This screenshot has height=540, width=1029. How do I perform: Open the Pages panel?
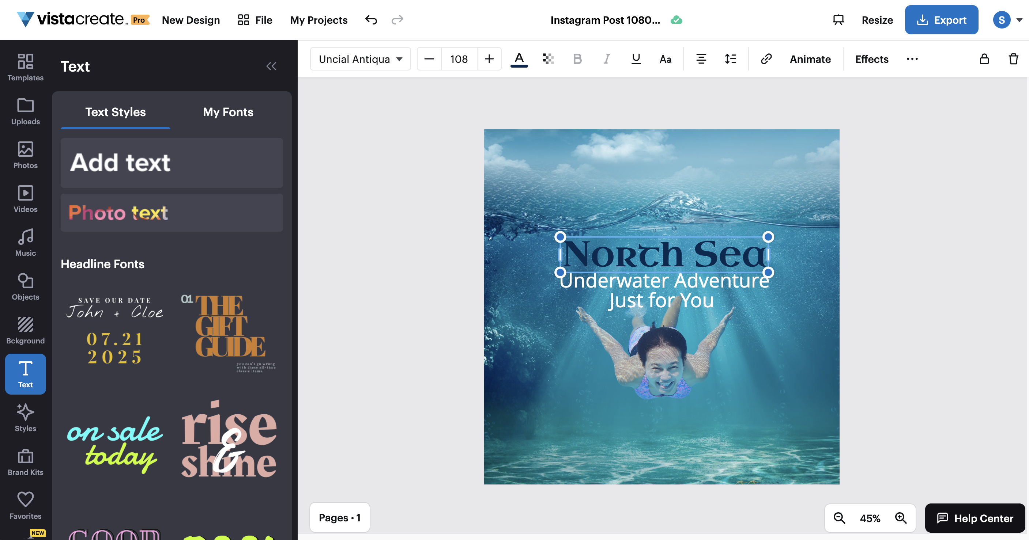(340, 518)
